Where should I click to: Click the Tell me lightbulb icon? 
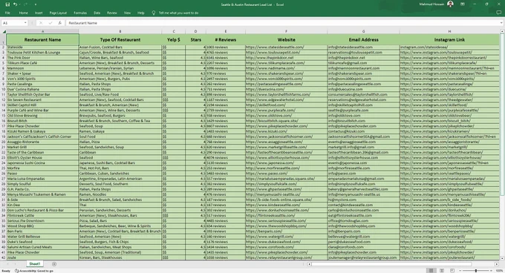click(x=154, y=13)
